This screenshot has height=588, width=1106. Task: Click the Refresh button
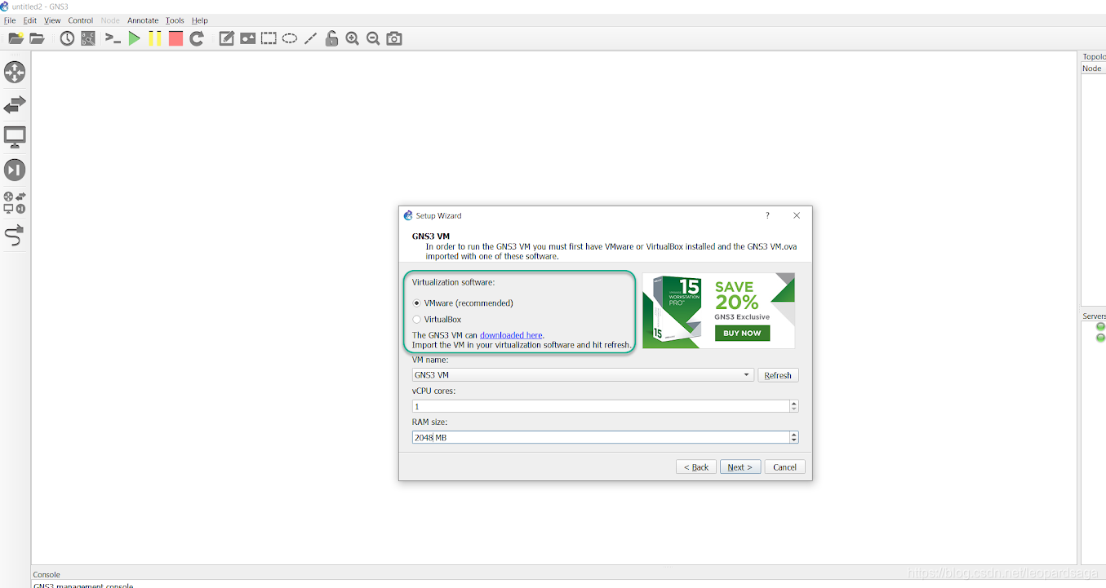click(x=778, y=375)
